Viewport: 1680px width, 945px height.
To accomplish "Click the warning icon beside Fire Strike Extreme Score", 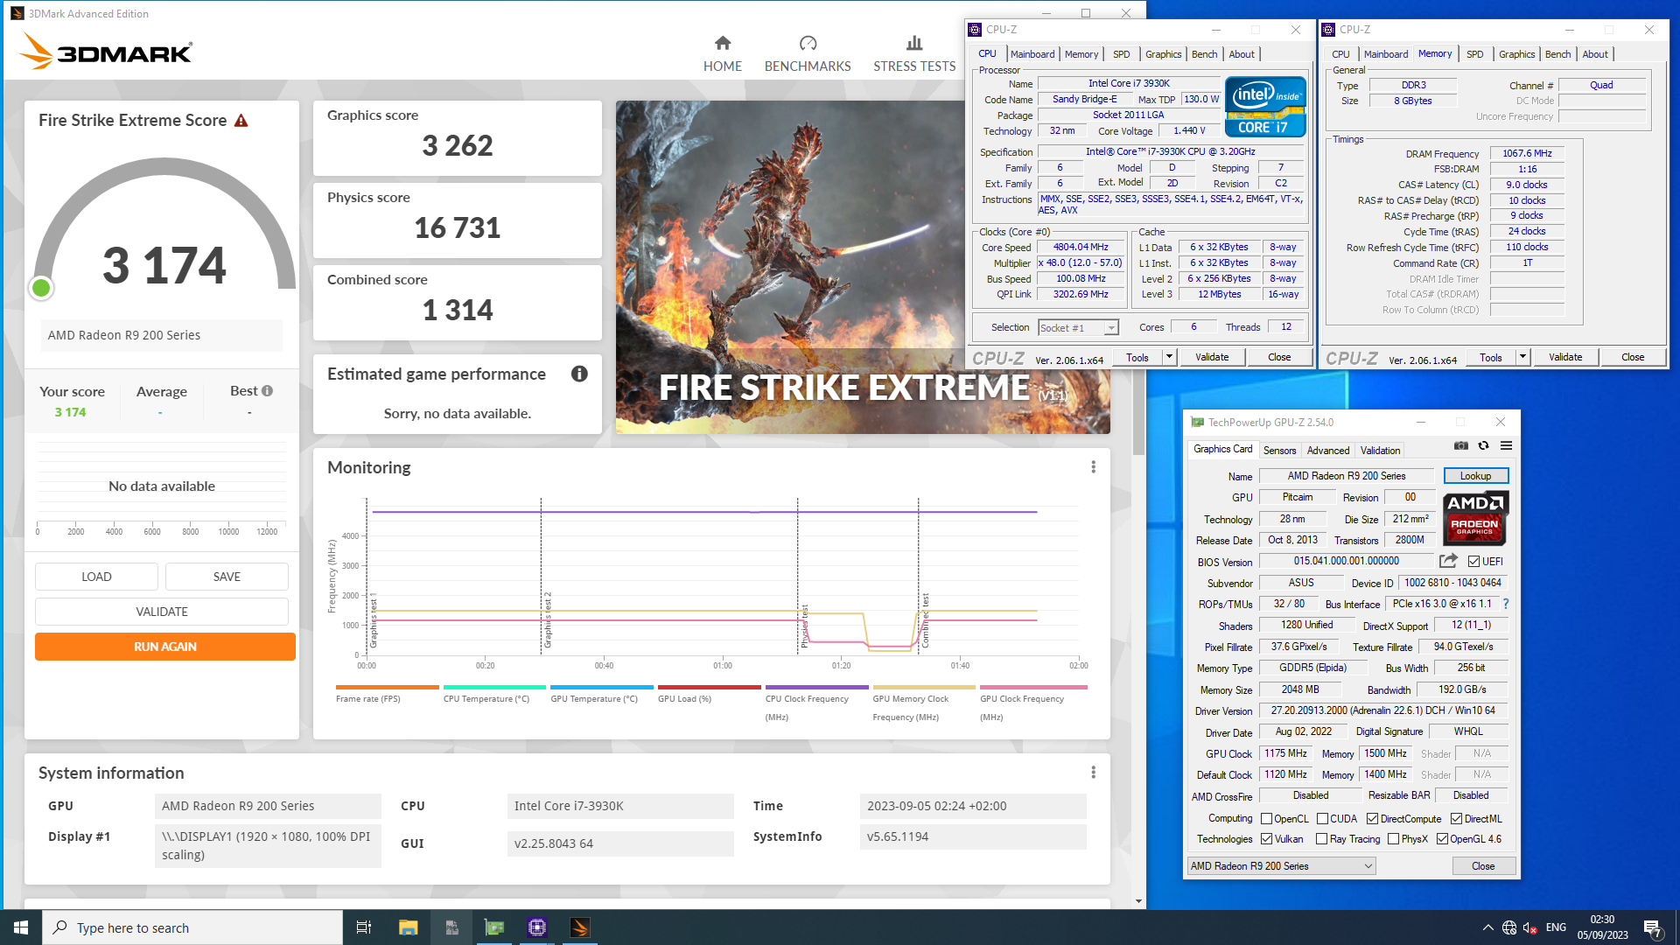I will click(x=241, y=121).
